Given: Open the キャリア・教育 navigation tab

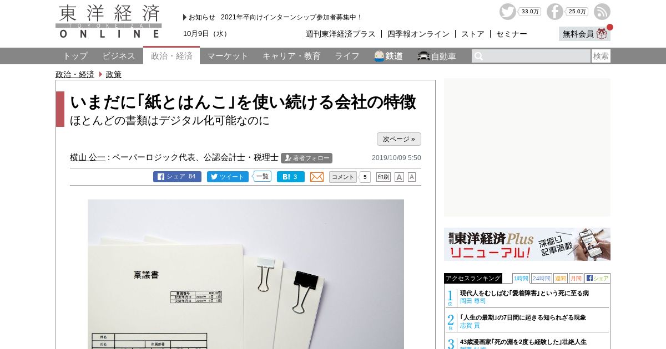Looking at the screenshot, I should coord(291,56).
